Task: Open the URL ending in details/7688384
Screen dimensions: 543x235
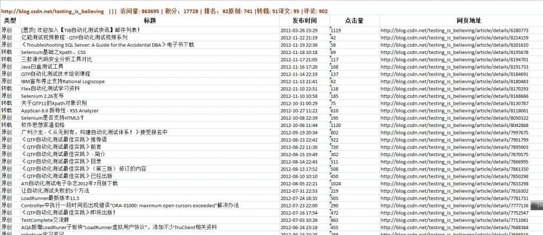Action: (x=454, y=228)
